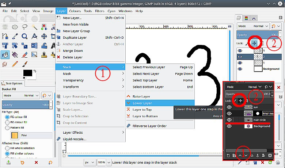Toggle Quick Mask at canvas corner
Image resolution: width=285 pixels, height=168 pixels.
(x=64, y=156)
